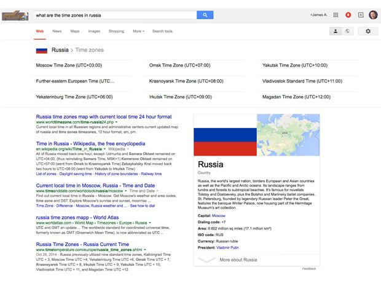
Task: Open russia time zones mapp World Atlas result
Action: pos(77,218)
